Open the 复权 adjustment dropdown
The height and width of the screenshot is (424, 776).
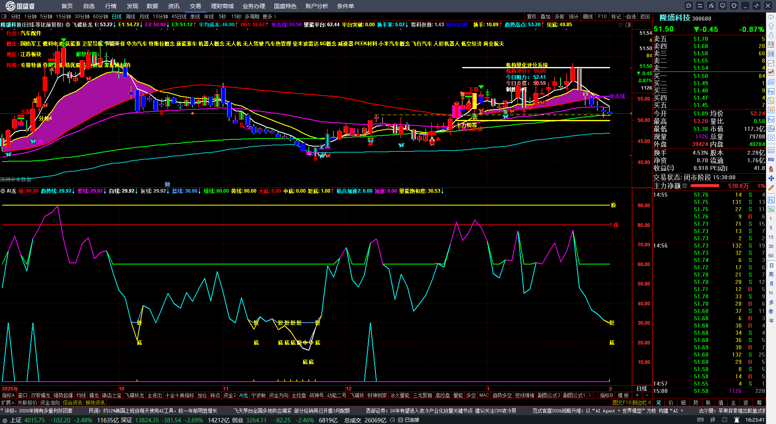pos(531,17)
